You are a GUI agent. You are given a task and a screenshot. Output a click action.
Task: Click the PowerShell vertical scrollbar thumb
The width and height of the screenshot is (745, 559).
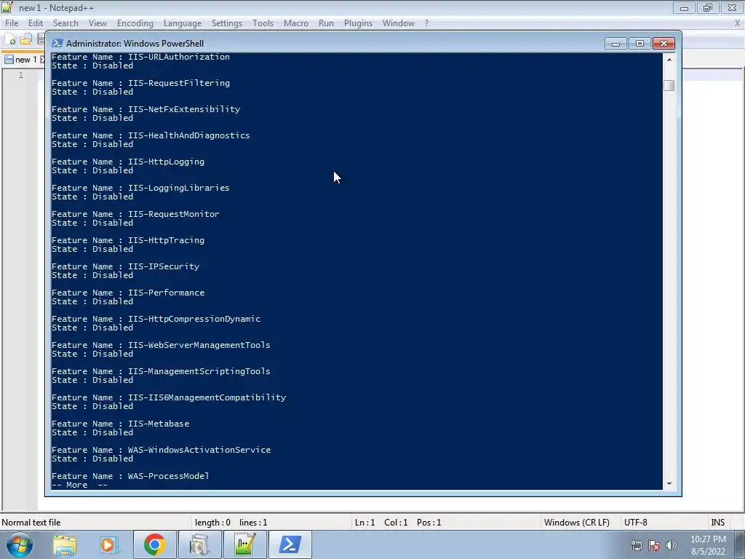tap(669, 85)
